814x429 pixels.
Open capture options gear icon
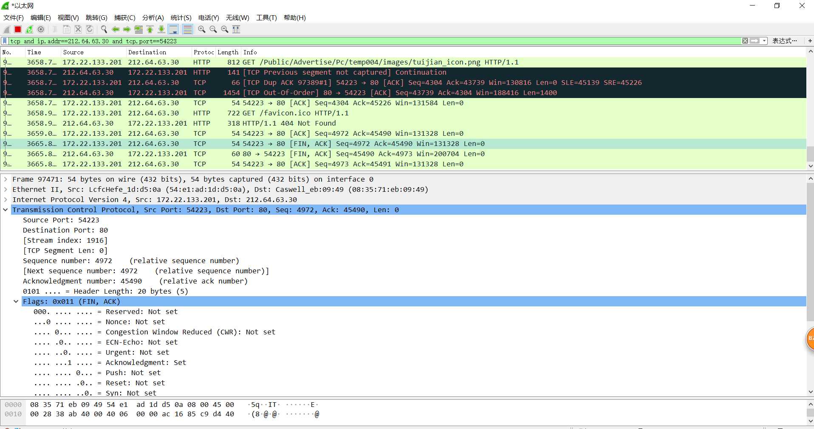click(x=41, y=29)
